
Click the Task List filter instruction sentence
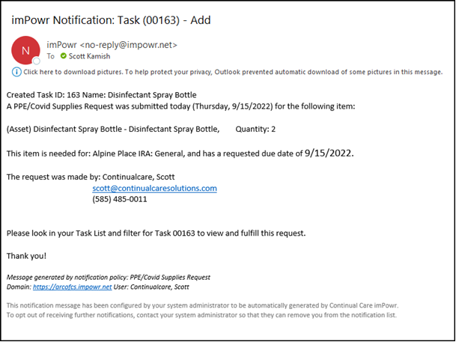coord(156,233)
